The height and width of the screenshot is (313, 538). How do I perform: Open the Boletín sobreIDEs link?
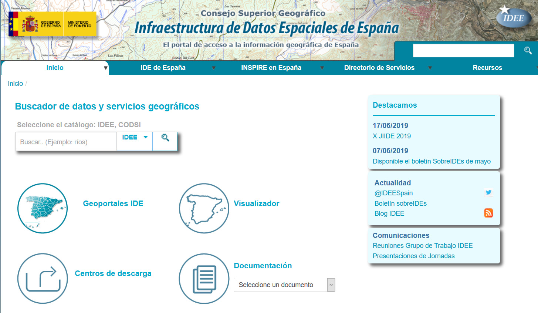pyautogui.click(x=400, y=203)
